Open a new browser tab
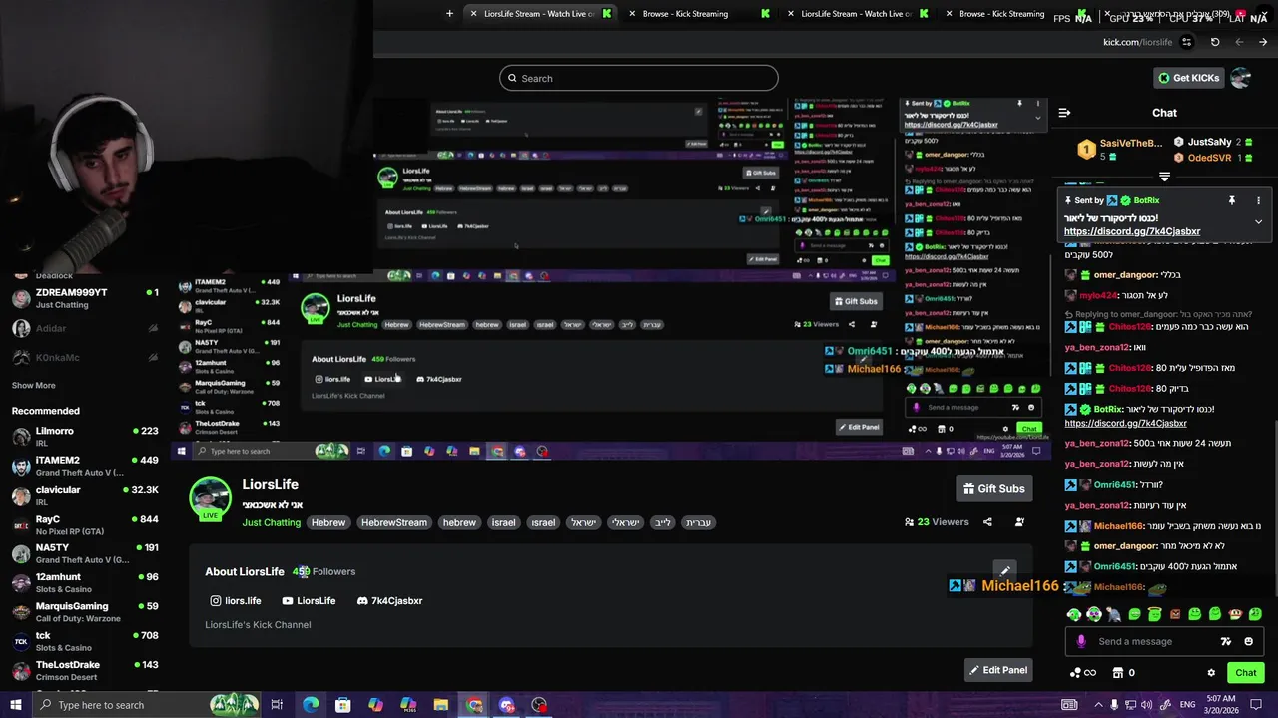 449,14
